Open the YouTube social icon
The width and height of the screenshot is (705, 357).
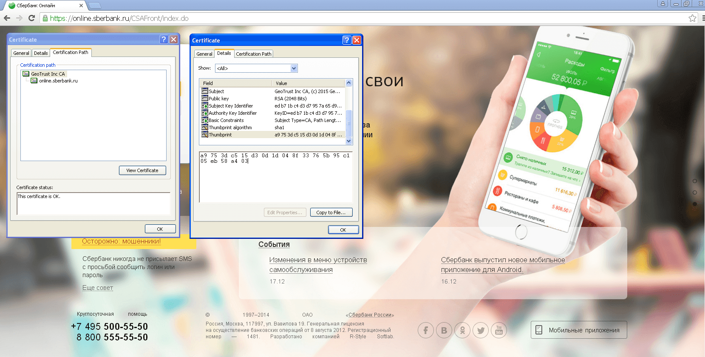pos(499,330)
